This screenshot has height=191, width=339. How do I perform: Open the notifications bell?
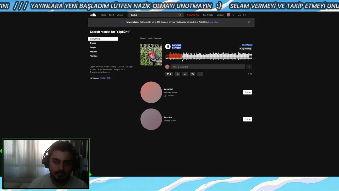pyautogui.click(x=239, y=15)
